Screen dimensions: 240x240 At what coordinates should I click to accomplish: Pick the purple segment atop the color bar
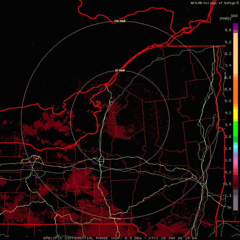[x=235, y=27]
